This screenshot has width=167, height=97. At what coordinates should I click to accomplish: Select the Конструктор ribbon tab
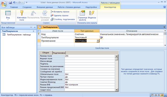point(110,7)
